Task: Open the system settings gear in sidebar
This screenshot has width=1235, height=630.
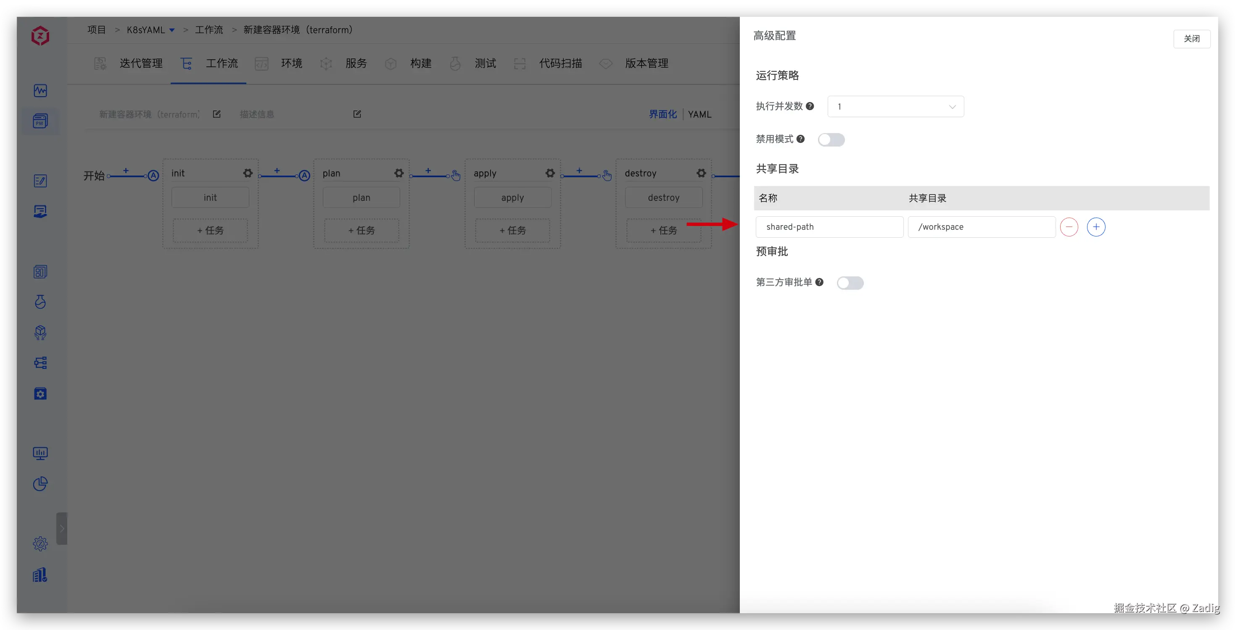Action: coord(40,544)
